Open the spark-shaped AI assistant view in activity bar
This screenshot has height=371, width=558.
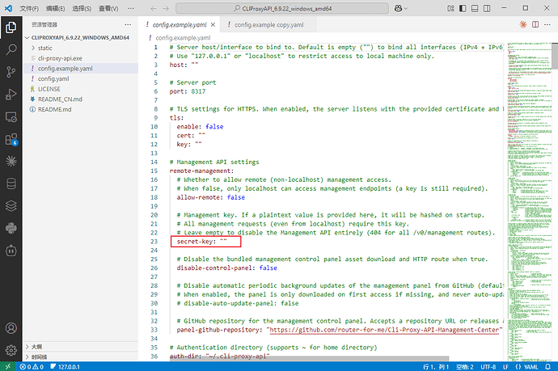(x=11, y=162)
